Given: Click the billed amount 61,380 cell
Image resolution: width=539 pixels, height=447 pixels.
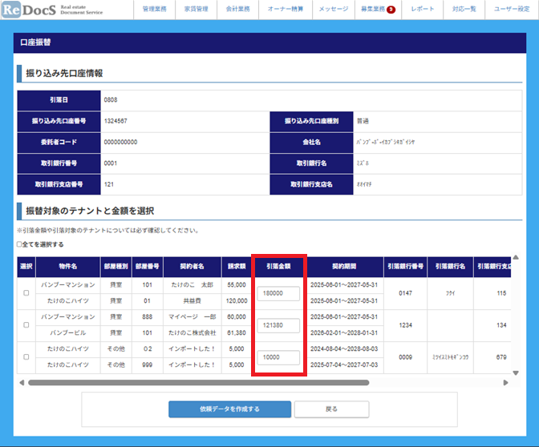Looking at the screenshot, I should tap(237, 332).
